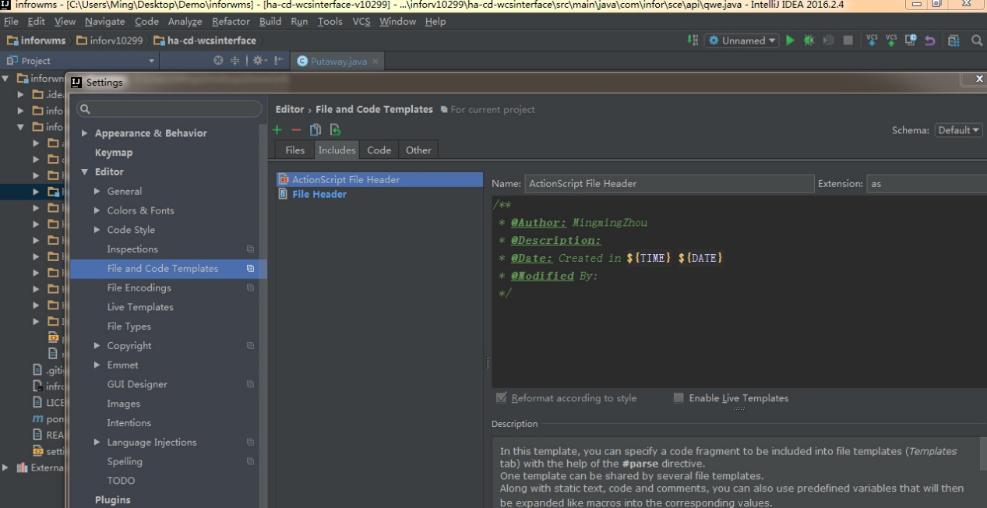
Task: Click VCS Update Project icon
Action: (872, 41)
